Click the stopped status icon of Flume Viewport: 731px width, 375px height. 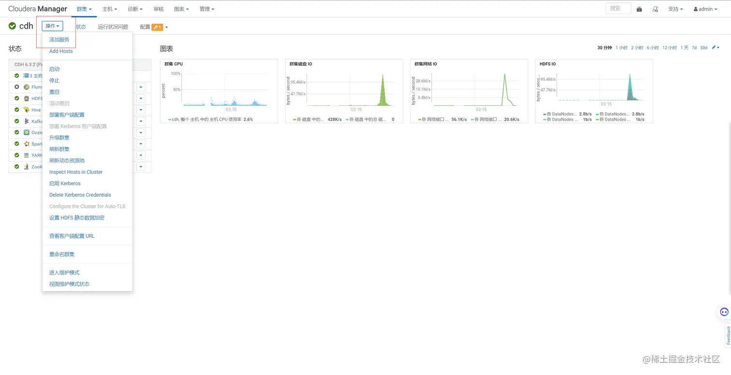(x=17, y=87)
